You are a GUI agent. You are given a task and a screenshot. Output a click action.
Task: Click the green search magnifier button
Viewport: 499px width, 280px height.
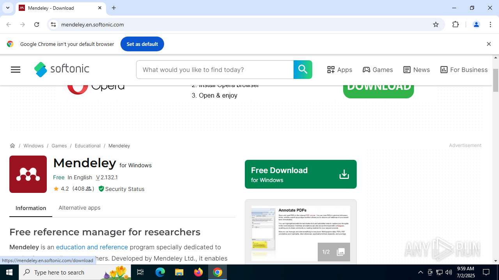coord(303,70)
